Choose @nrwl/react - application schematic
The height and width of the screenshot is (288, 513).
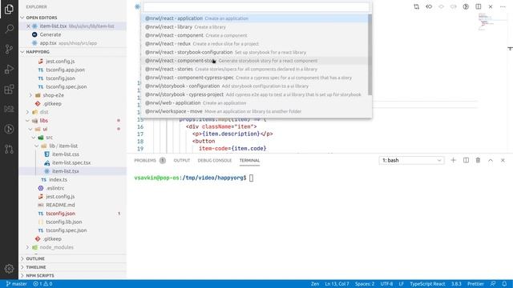255,18
